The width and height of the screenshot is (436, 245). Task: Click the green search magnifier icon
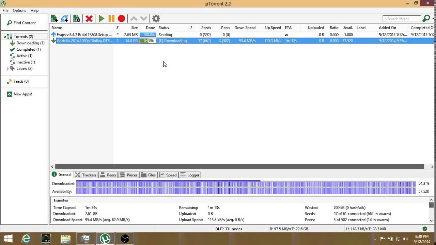tap(426, 18)
